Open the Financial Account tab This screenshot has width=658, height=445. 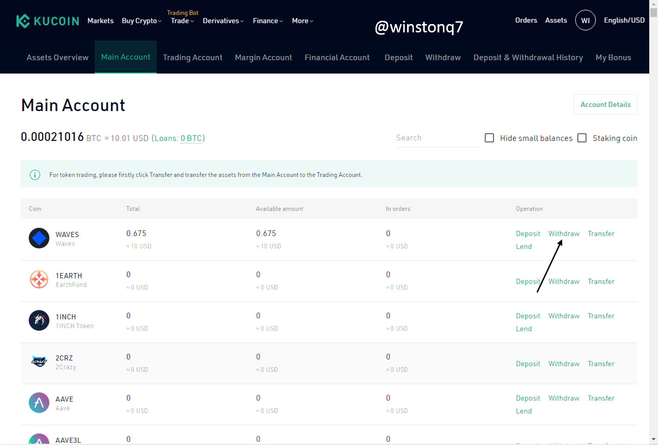click(337, 57)
